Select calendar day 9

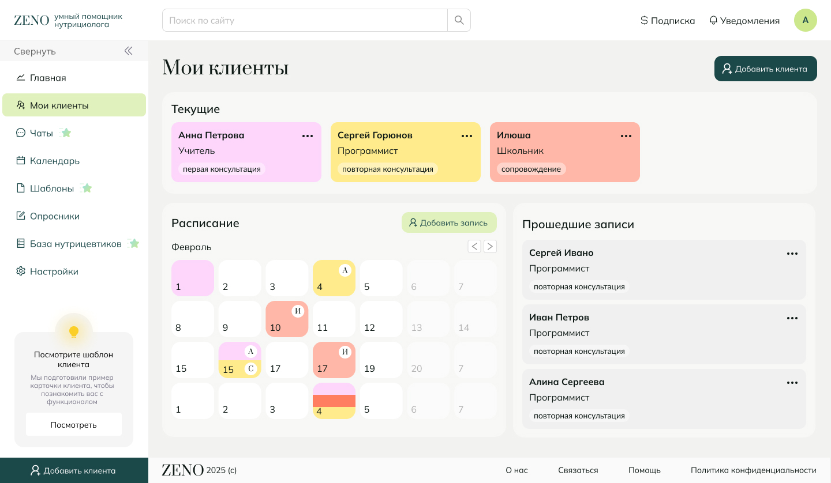(239, 319)
